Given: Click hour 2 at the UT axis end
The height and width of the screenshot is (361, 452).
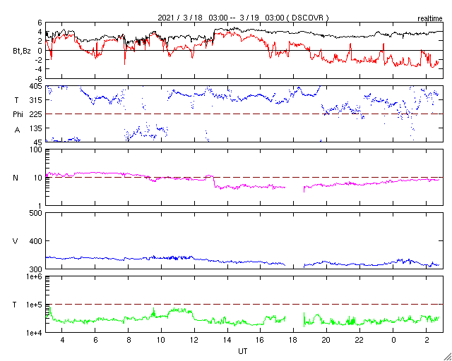Looking at the screenshot, I should pos(427,340).
